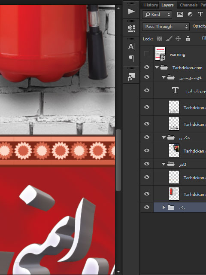
Task: Open the Pass Through blend mode dropdown
Action: pos(166,27)
